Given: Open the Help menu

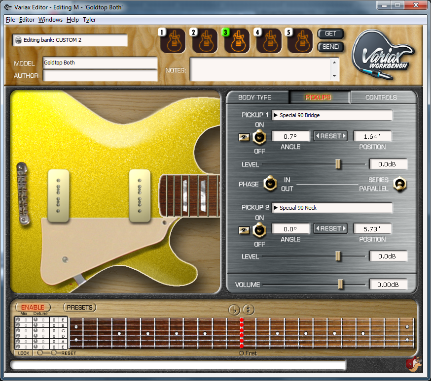Looking at the screenshot, I should 72,20.
